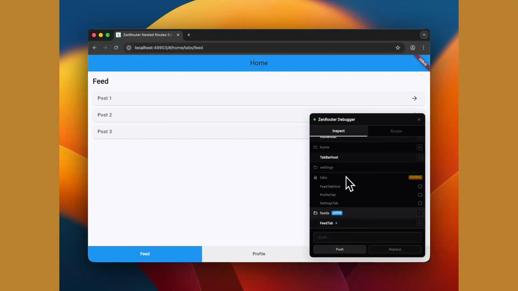The image size is (518, 291).
Task: Click the Feed heading text
Action: coord(101,81)
